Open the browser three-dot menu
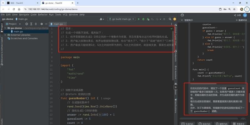 pos(247,9)
